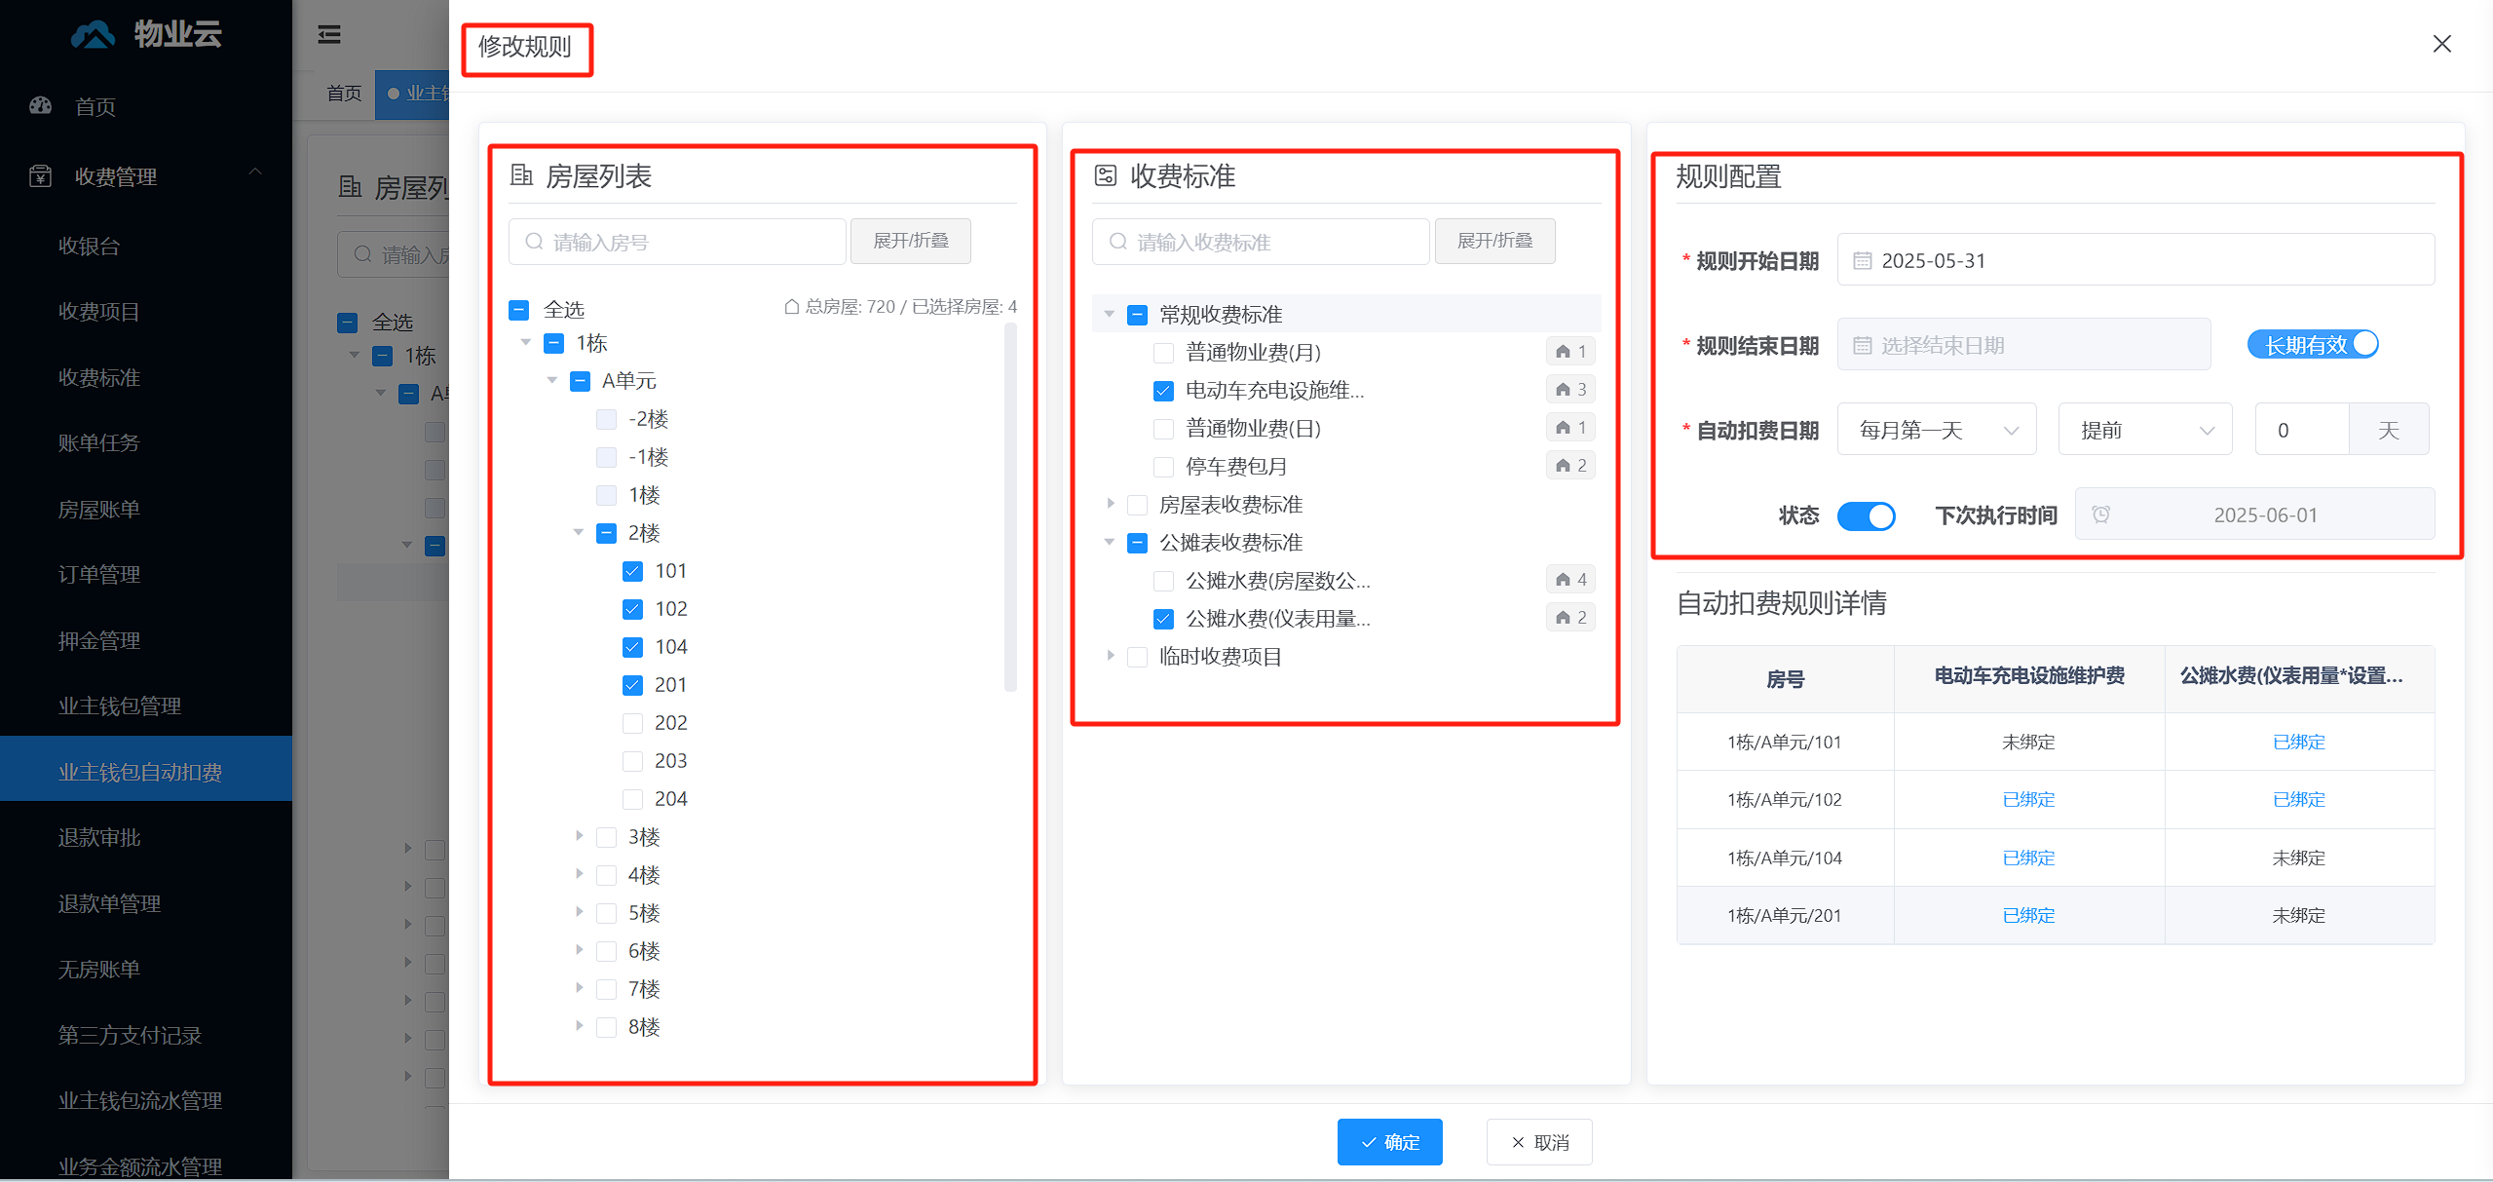Click the 1栋/A单元/104 table cell
Screen dimensions: 2493x1182
point(1785,858)
